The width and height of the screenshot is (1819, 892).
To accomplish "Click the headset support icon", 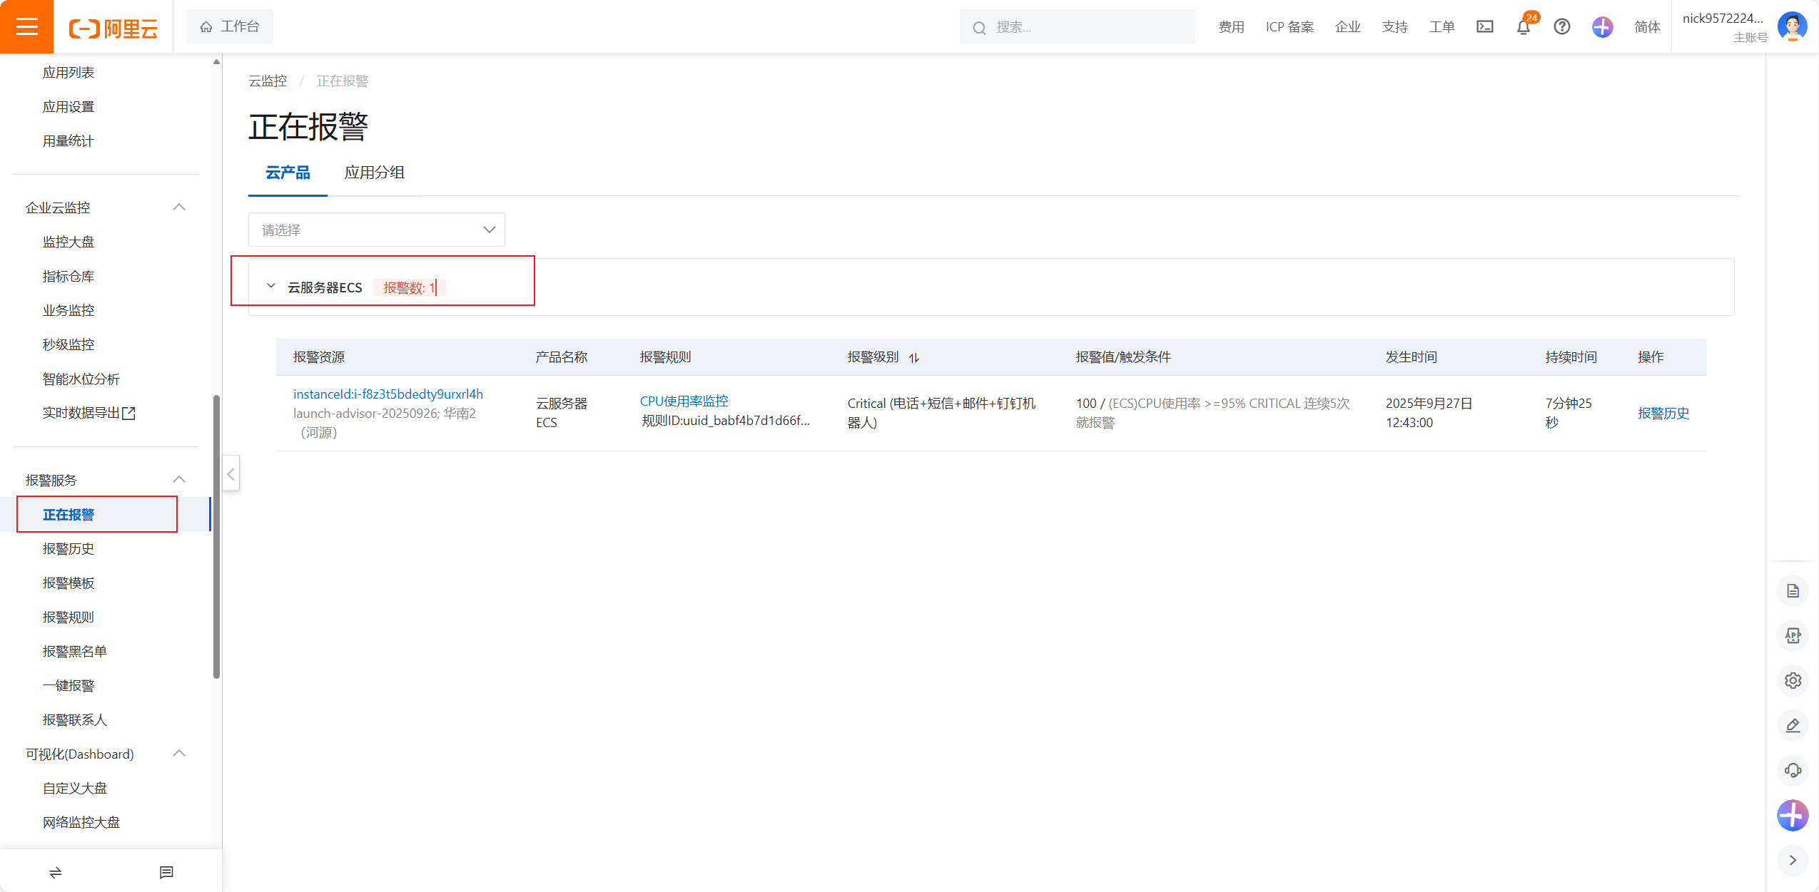I will click(1793, 770).
